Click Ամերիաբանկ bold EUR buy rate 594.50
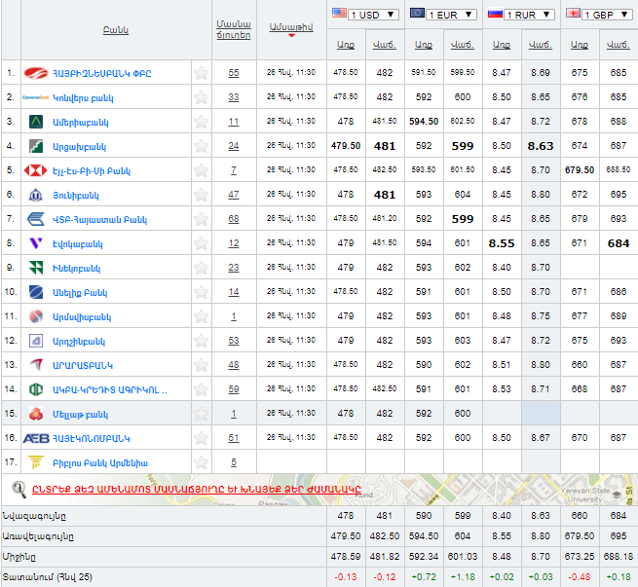 click(x=424, y=122)
